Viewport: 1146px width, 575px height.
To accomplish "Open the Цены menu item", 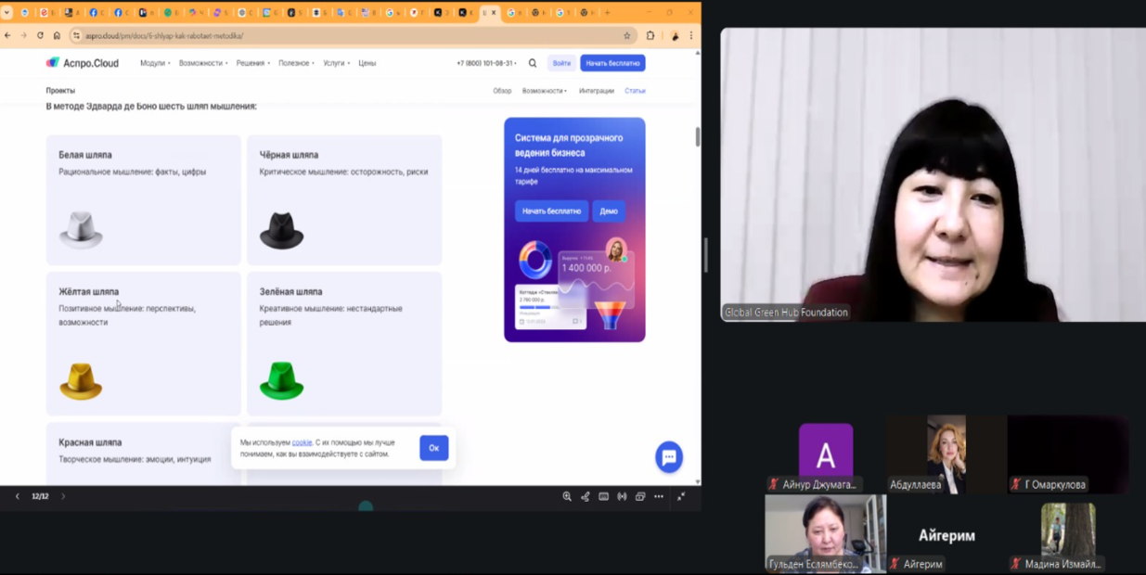I will (367, 63).
